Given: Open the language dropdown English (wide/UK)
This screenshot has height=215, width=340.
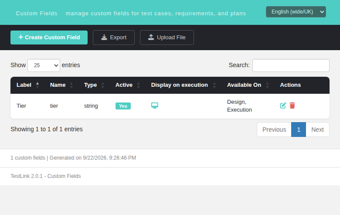Looking at the screenshot, I should click(296, 12).
